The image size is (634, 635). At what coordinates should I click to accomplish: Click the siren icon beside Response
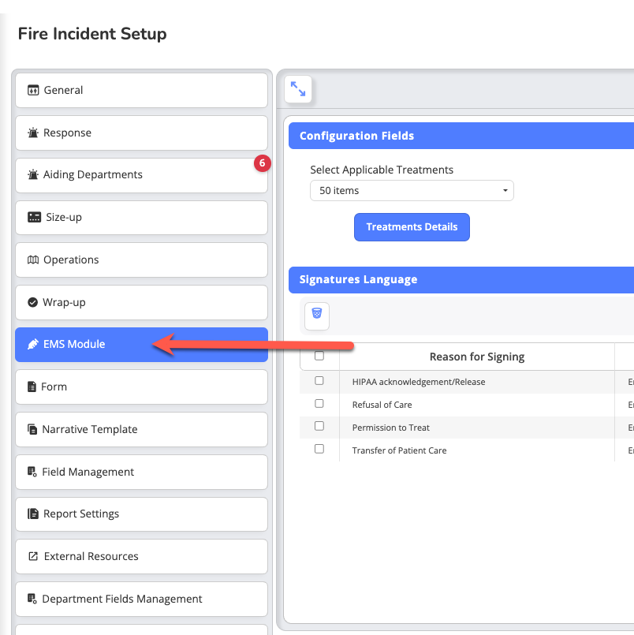click(x=33, y=133)
